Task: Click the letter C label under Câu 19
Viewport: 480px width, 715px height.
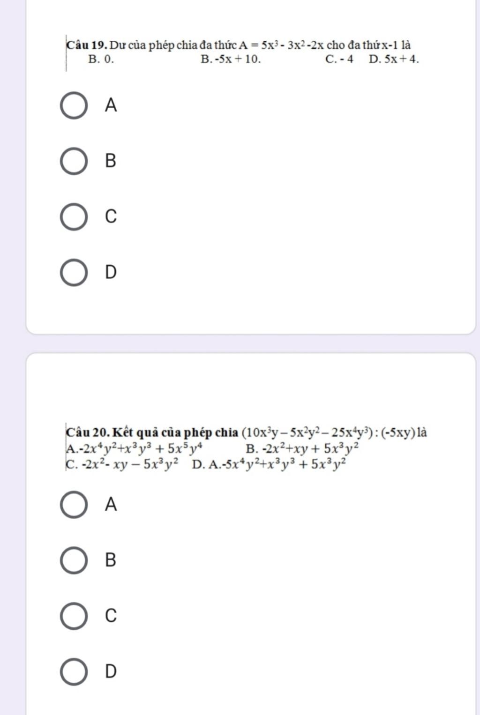Action: [x=111, y=217]
